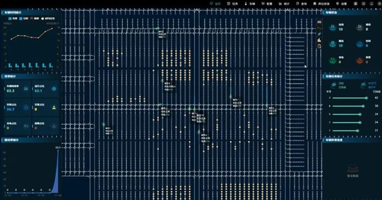382x200 pixels.
Task: Click the vehicle utilization 63.3 stat card
Action: pos(18,89)
